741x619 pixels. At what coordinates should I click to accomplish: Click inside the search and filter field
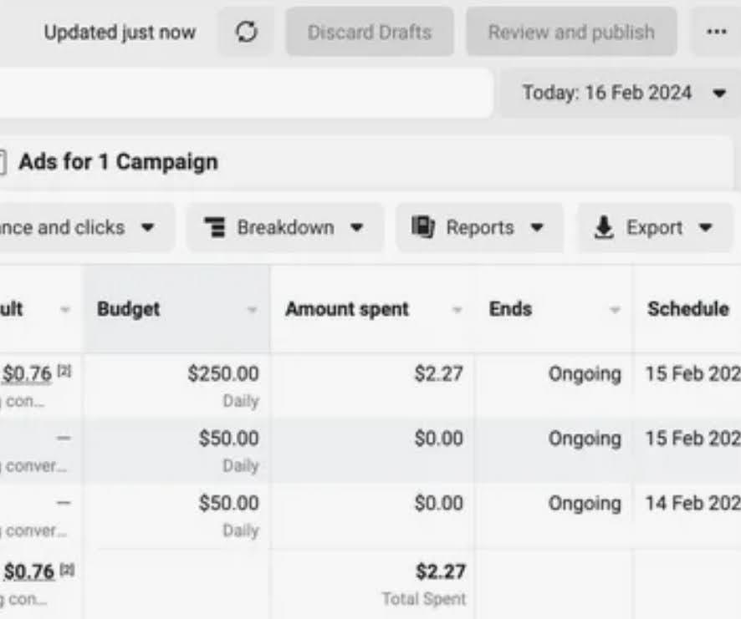[x=243, y=93]
